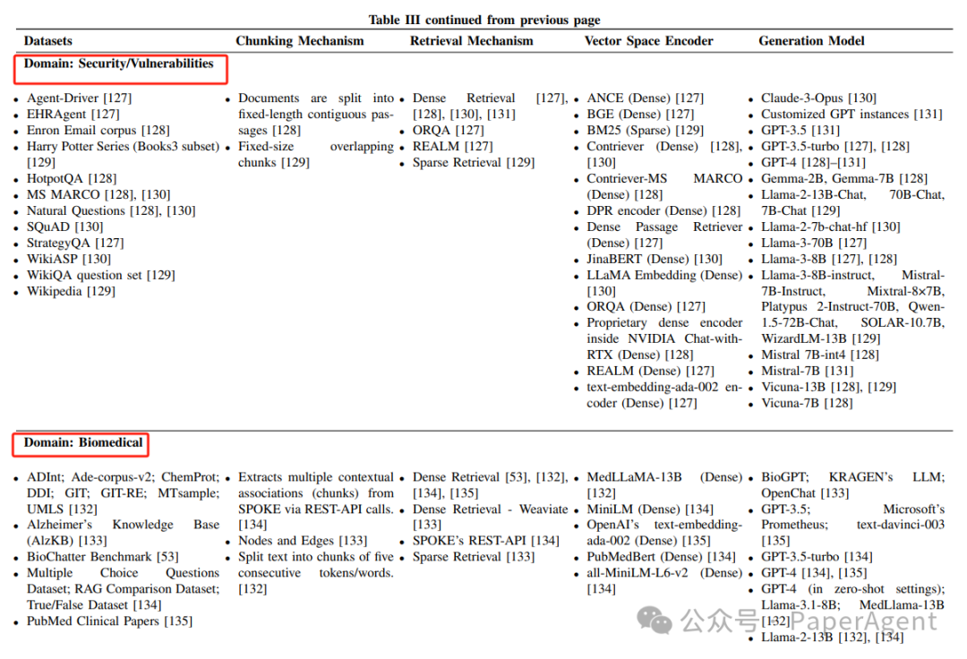Click the 'Chunking Mechanism' column header
This screenshot has width=967, height=659.
(300, 40)
